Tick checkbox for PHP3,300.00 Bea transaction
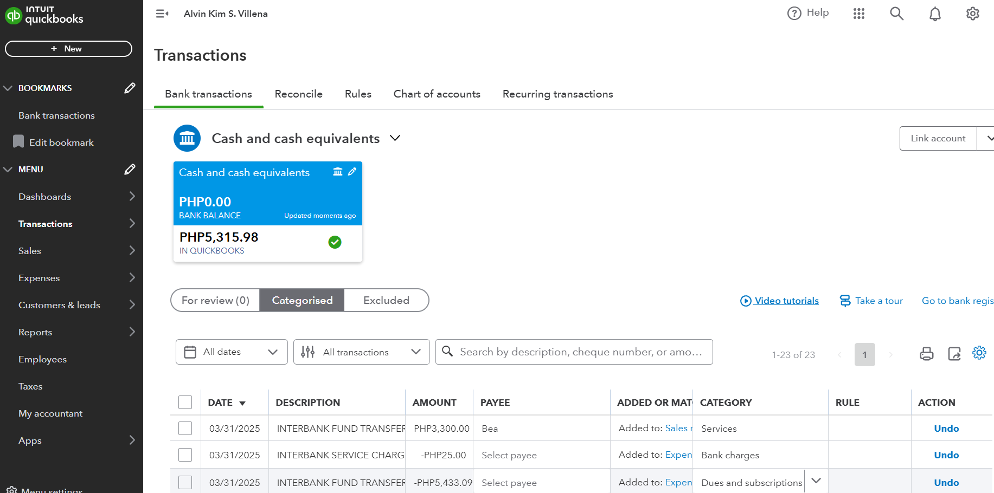Image resolution: width=994 pixels, height=493 pixels. 185,428
